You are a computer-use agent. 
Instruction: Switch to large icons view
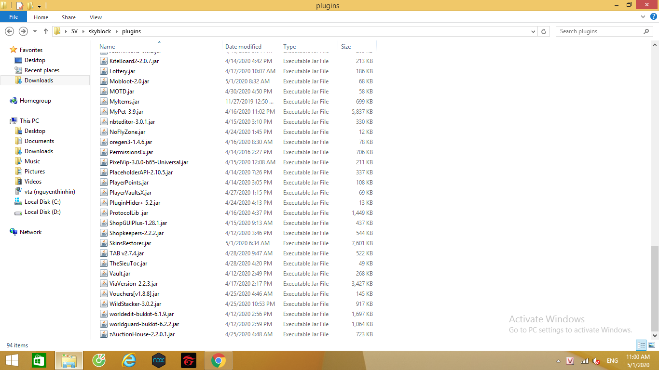click(652, 345)
